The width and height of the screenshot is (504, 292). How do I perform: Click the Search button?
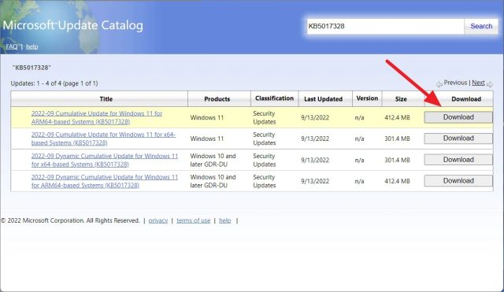click(481, 26)
